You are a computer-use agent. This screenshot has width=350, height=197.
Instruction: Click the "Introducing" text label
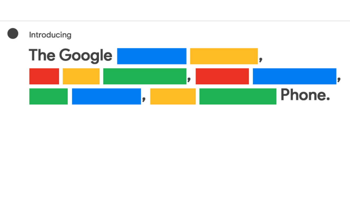(50, 35)
